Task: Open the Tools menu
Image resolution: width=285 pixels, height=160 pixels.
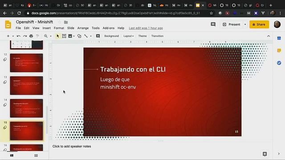Action: click(x=95, y=28)
